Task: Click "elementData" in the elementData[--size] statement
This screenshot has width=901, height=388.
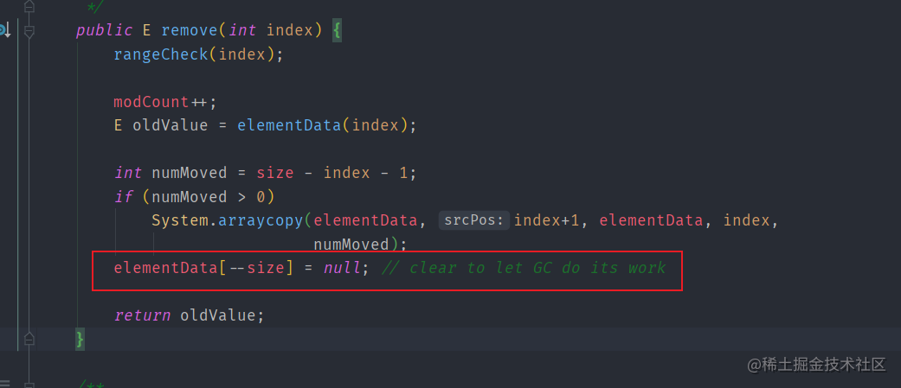Action: (165, 268)
